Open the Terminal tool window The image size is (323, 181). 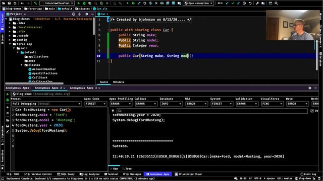[x=111, y=174]
